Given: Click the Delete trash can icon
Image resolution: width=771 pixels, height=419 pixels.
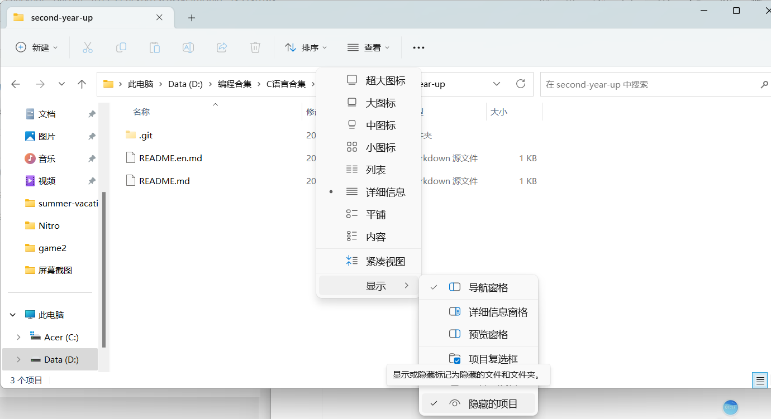Looking at the screenshot, I should coord(255,47).
